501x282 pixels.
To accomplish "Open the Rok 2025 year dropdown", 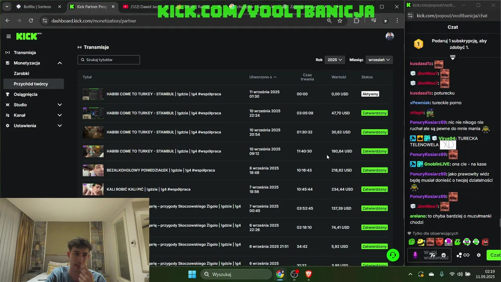I will point(335,60).
